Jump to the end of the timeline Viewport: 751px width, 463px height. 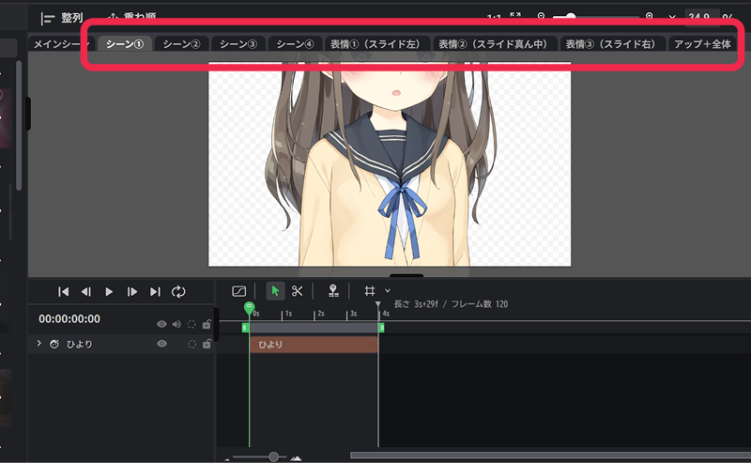[155, 292]
